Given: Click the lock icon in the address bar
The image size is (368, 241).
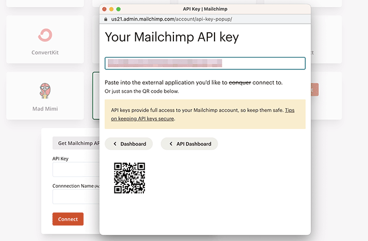Looking at the screenshot, I should [x=106, y=19].
